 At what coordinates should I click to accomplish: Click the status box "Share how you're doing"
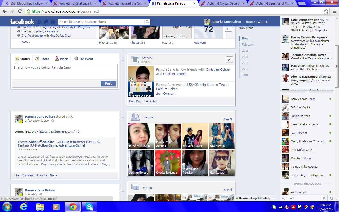(x=65, y=72)
